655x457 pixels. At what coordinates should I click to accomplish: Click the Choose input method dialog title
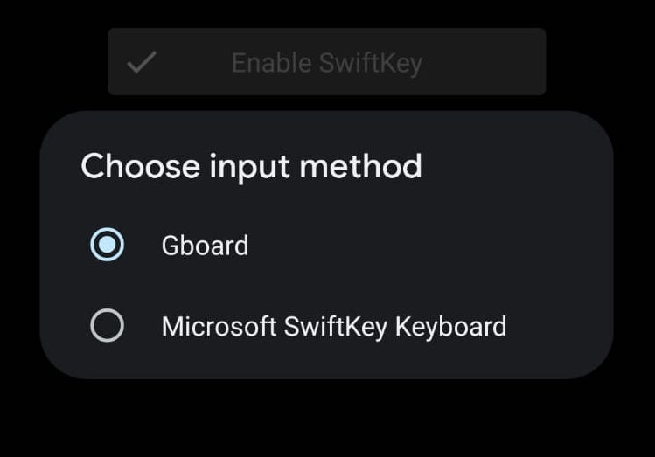click(x=251, y=166)
